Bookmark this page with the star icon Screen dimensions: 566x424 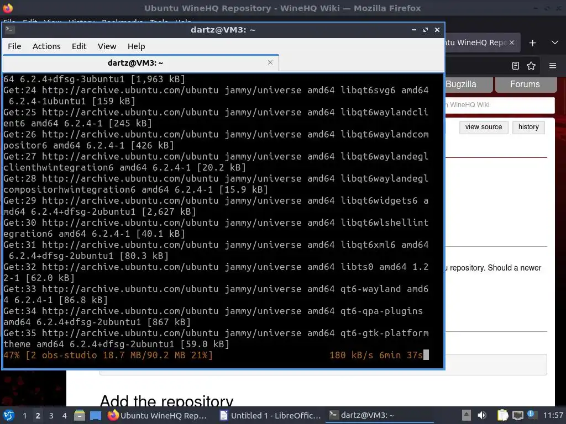coord(531,66)
